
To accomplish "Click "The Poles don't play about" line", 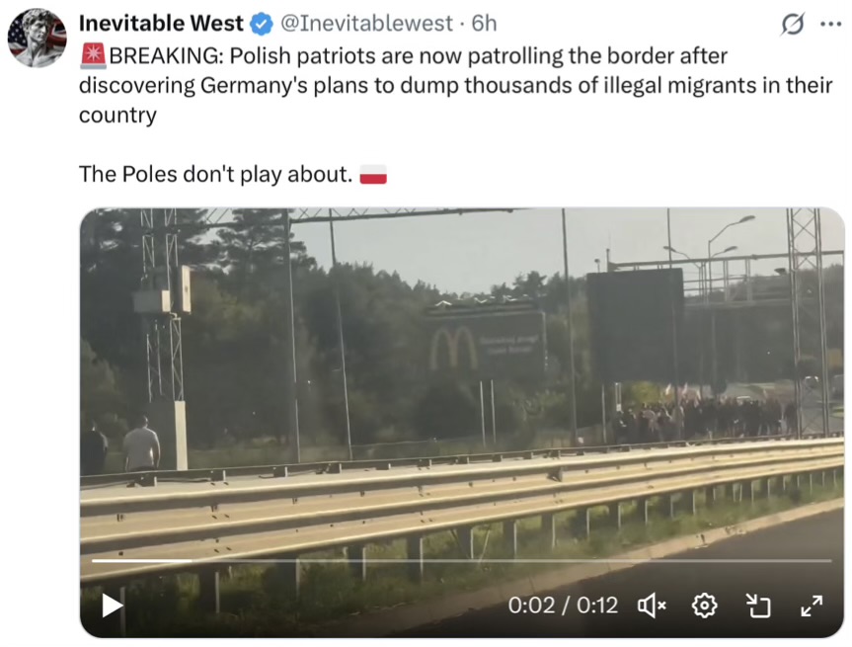I will click(x=216, y=175).
